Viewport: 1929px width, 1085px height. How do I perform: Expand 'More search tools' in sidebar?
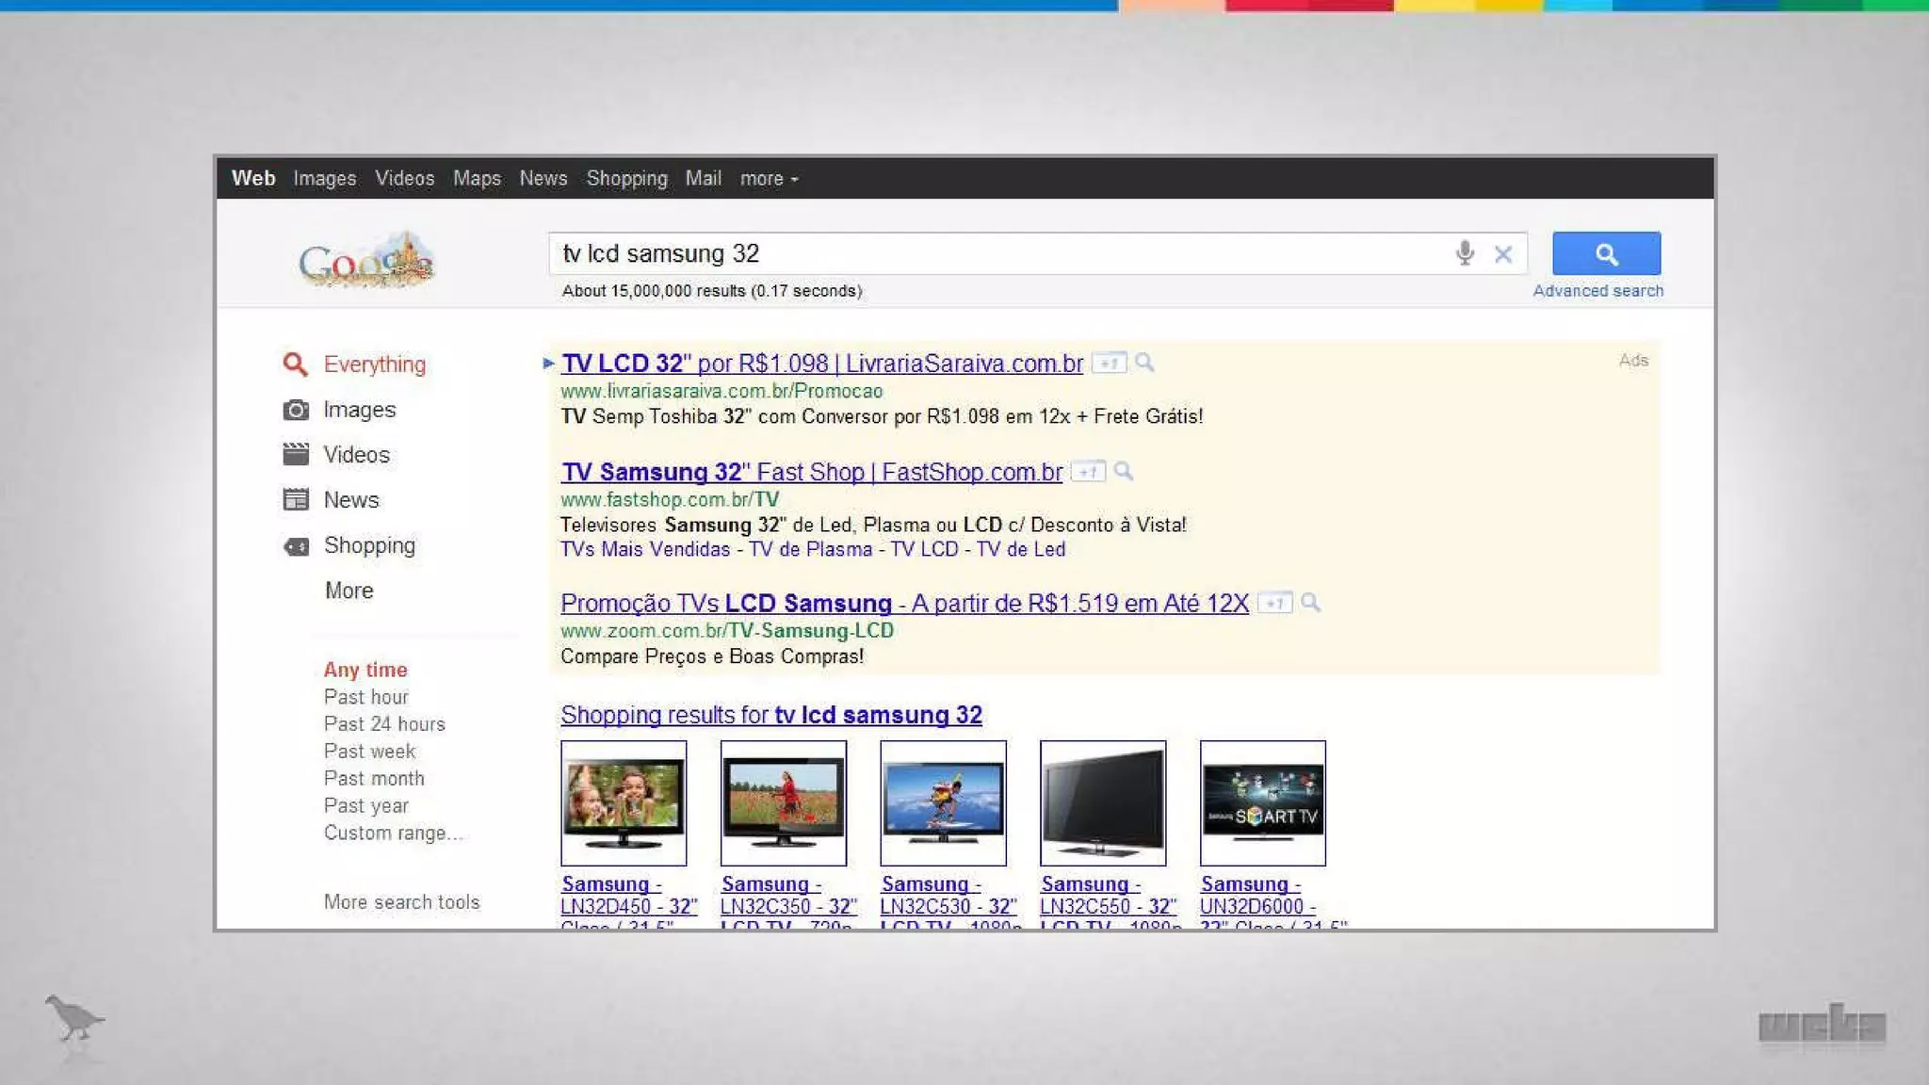401,902
